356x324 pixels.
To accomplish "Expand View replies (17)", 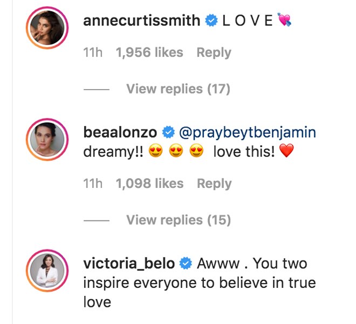I will point(178,89).
